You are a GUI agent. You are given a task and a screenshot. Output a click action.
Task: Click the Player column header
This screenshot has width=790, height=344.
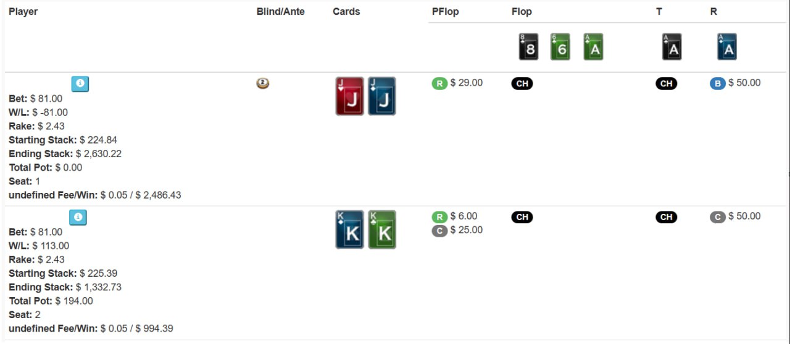23,12
